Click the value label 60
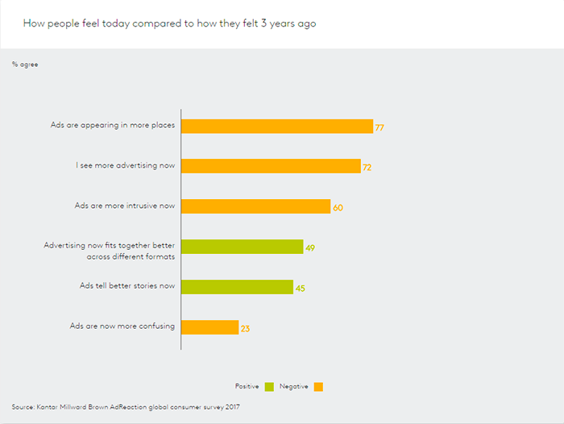The height and width of the screenshot is (424, 564). click(x=338, y=208)
